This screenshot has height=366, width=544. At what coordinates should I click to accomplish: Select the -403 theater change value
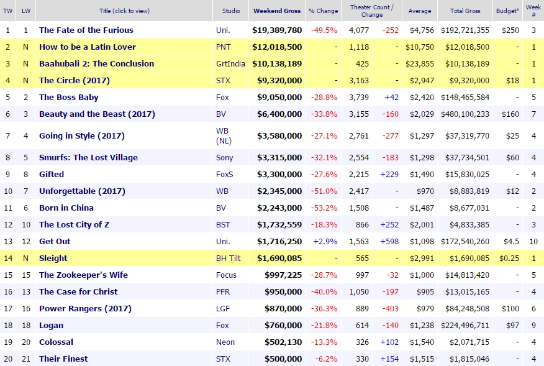pos(391,308)
